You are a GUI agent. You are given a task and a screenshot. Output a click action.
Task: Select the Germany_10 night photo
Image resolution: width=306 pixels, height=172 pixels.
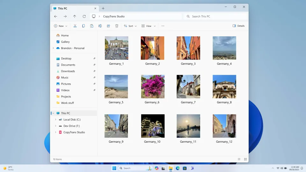coord(153,126)
